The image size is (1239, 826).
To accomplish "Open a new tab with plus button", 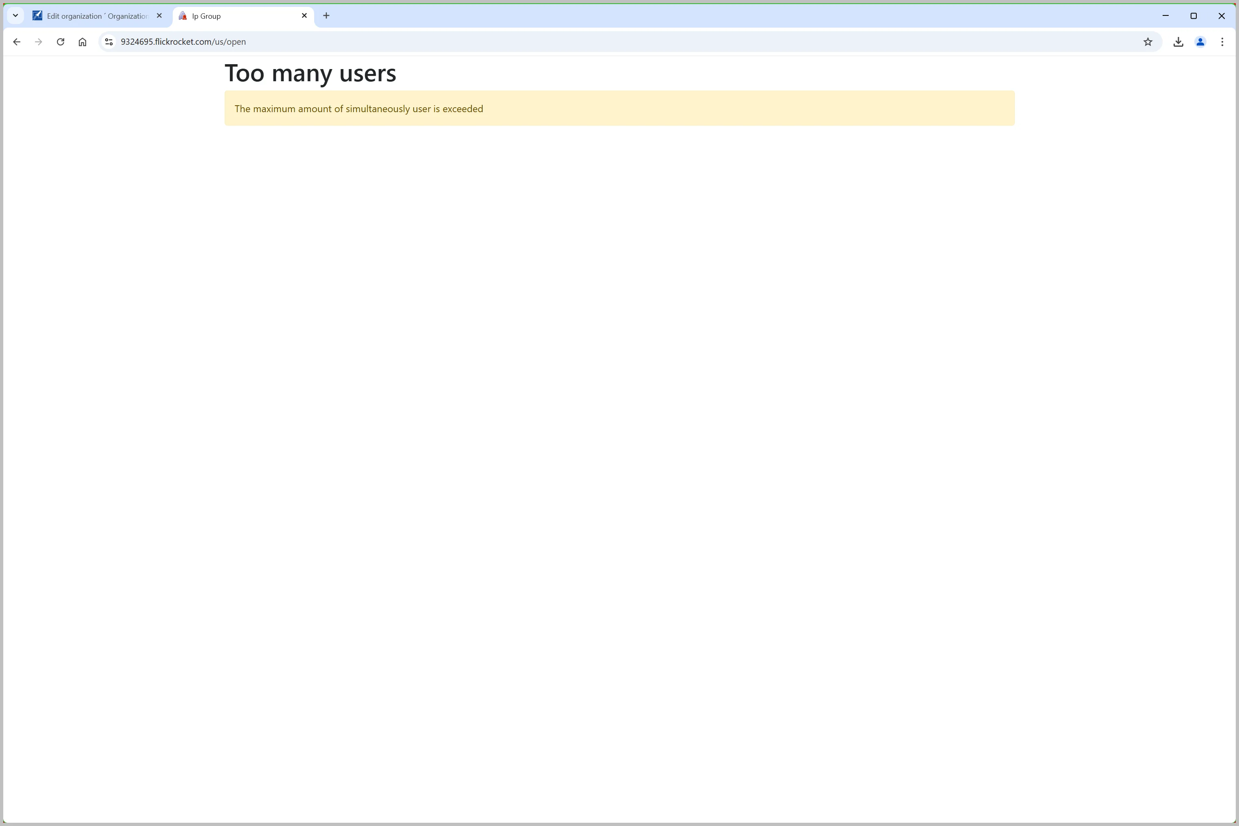I will click(326, 16).
